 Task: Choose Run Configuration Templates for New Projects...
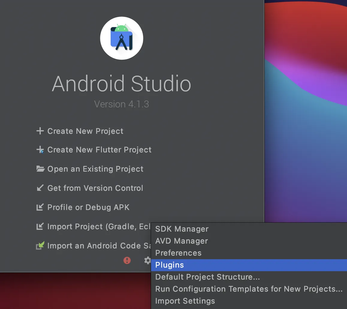pyautogui.click(x=249, y=289)
